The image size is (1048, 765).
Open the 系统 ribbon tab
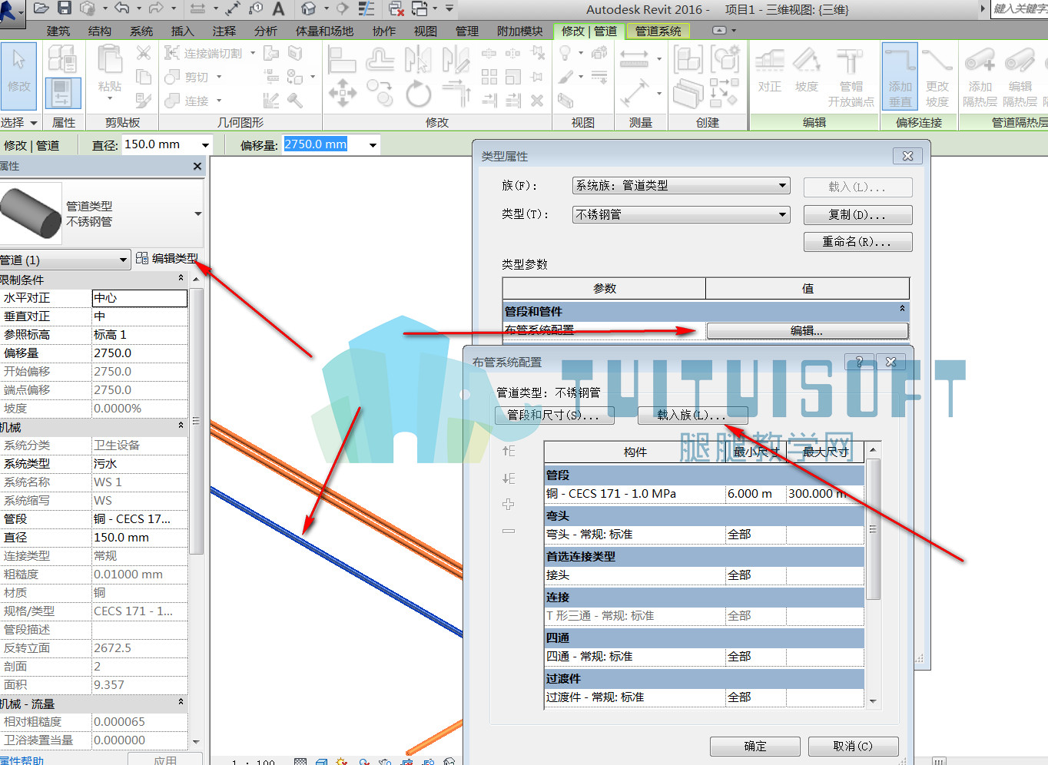pyautogui.click(x=141, y=31)
